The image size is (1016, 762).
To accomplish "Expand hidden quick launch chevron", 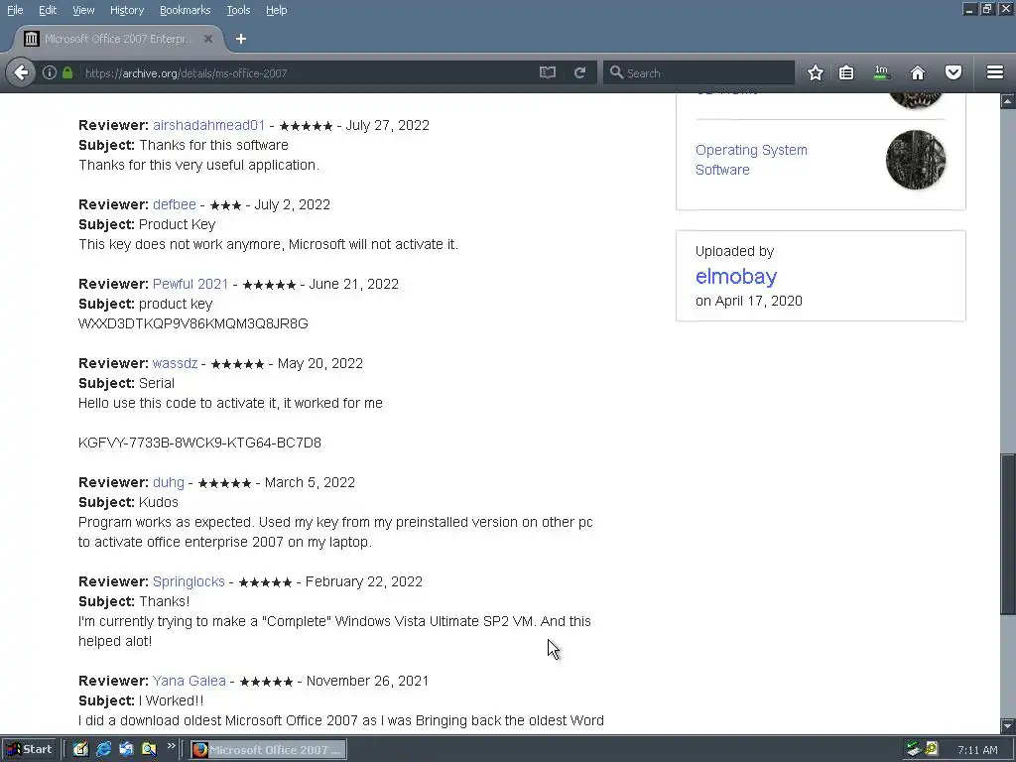I will [171, 746].
